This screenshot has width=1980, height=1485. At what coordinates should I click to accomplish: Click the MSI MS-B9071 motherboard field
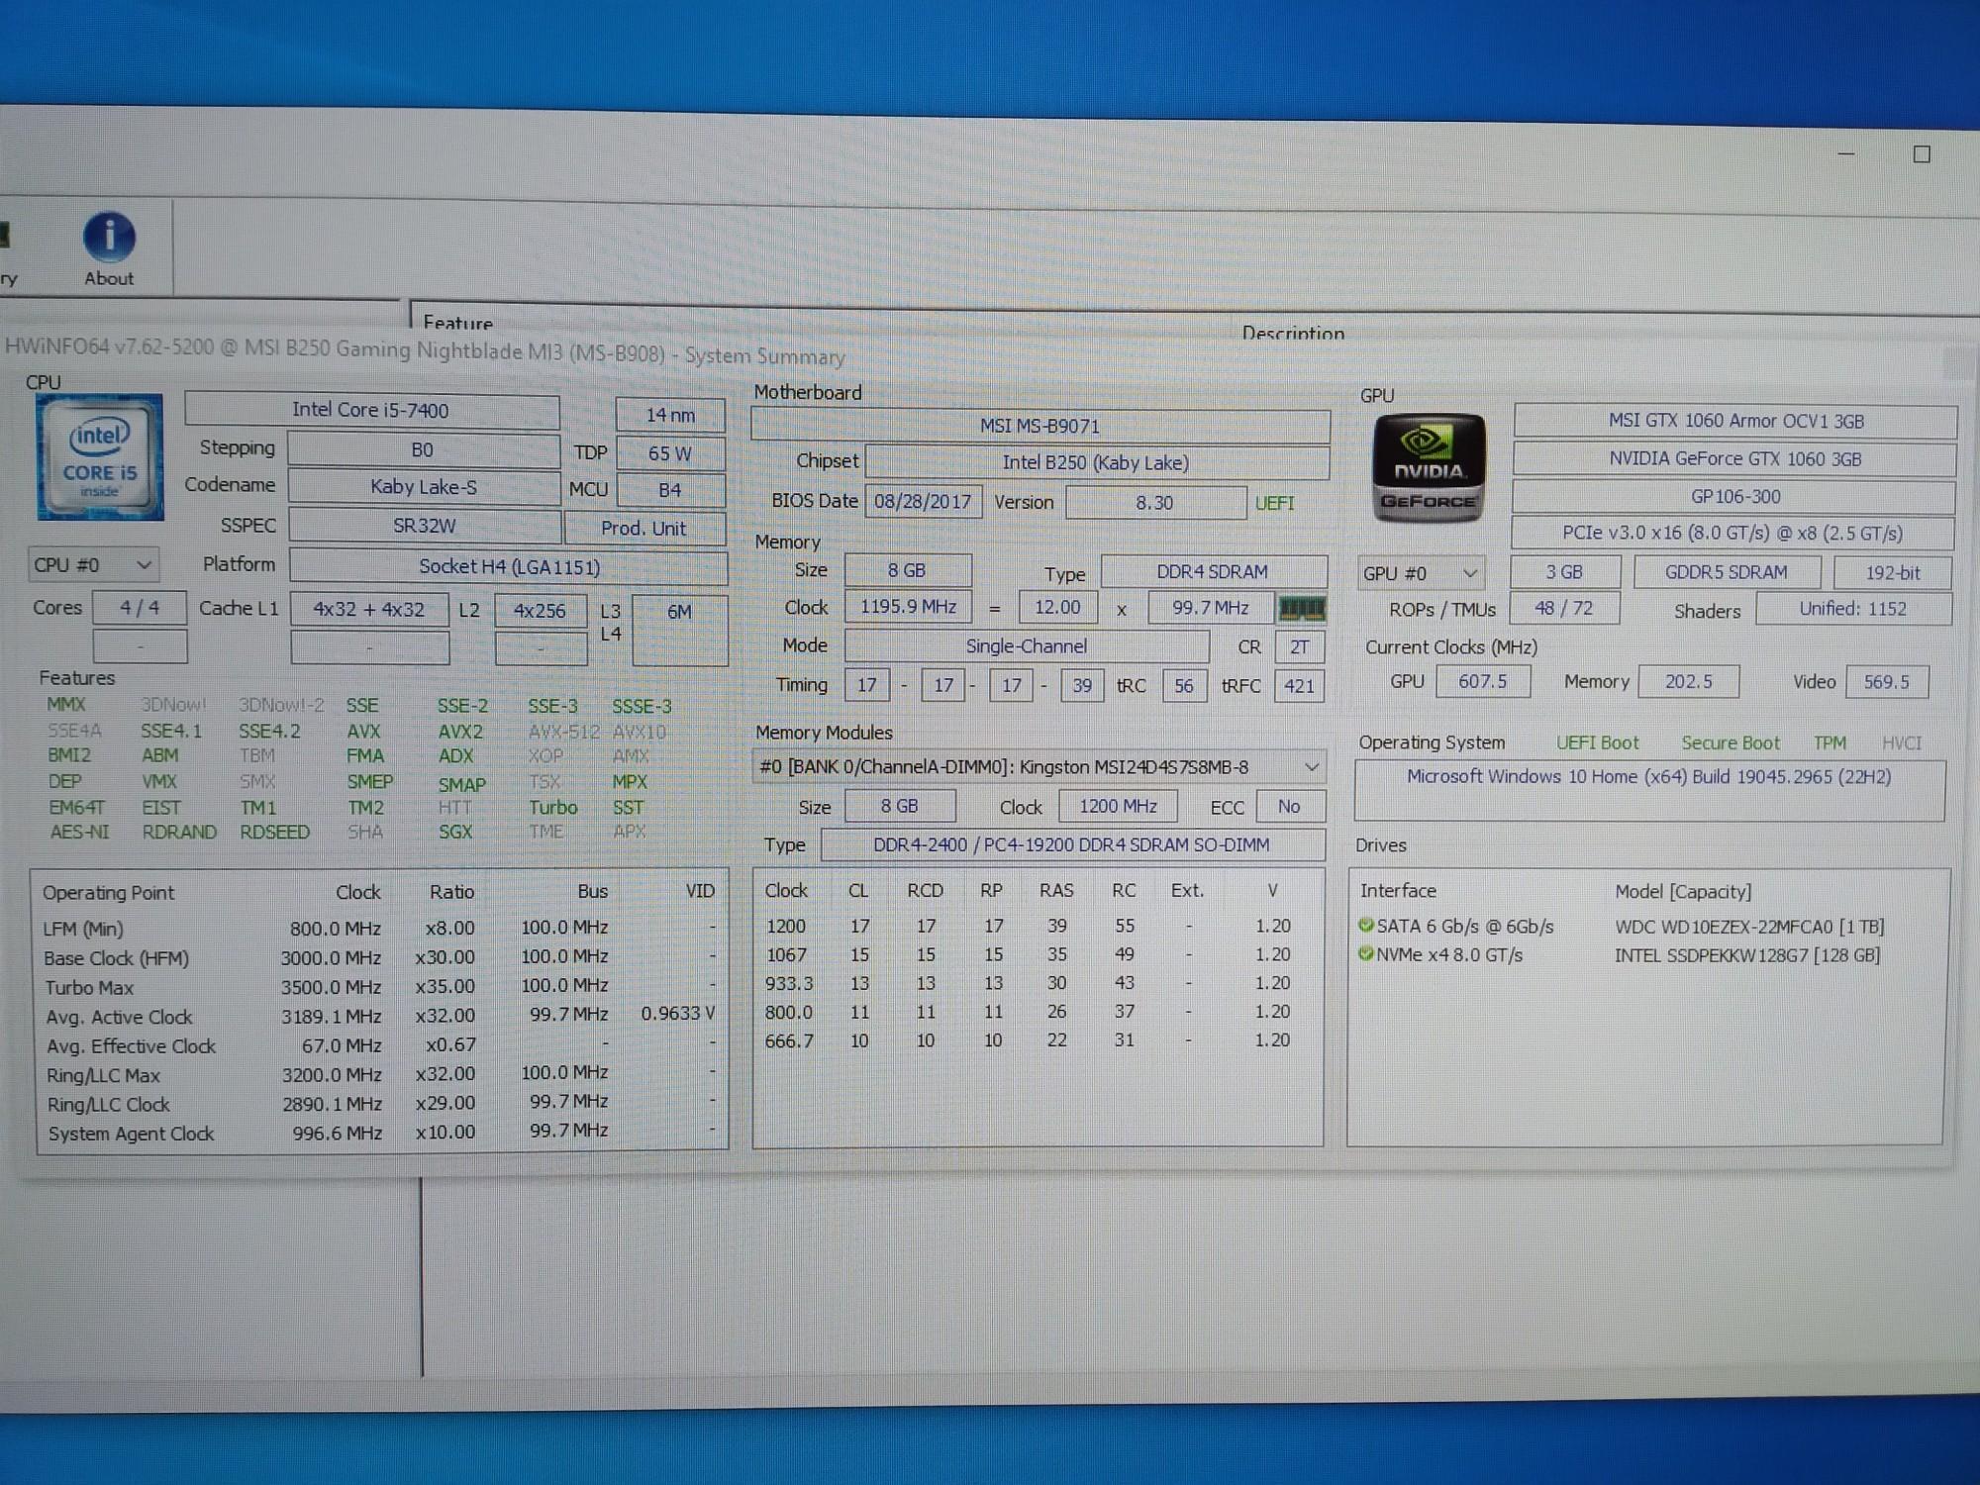pos(1040,426)
